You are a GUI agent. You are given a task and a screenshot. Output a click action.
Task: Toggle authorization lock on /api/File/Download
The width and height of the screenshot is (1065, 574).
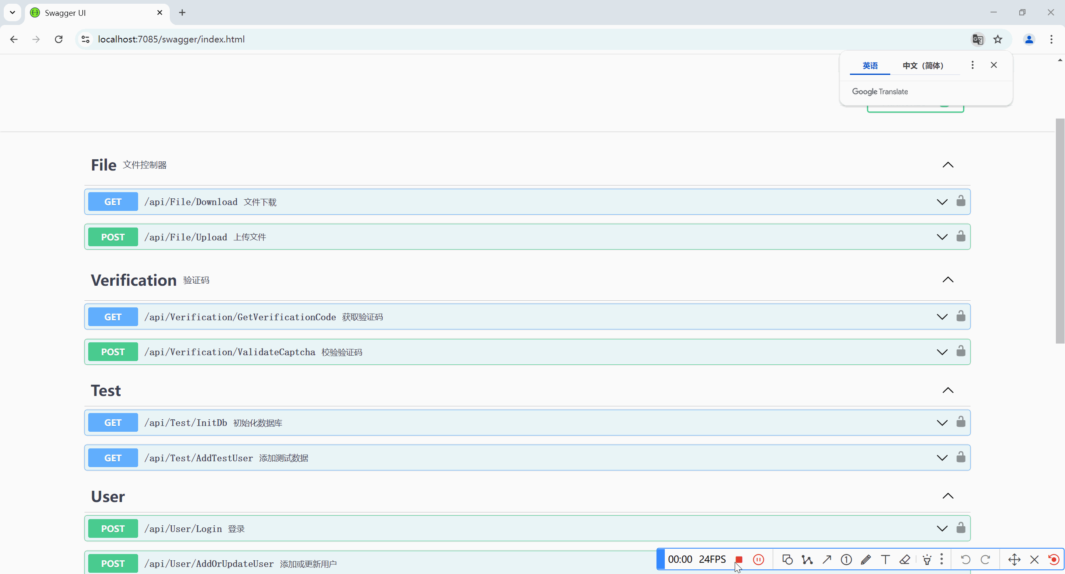pos(961,201)
